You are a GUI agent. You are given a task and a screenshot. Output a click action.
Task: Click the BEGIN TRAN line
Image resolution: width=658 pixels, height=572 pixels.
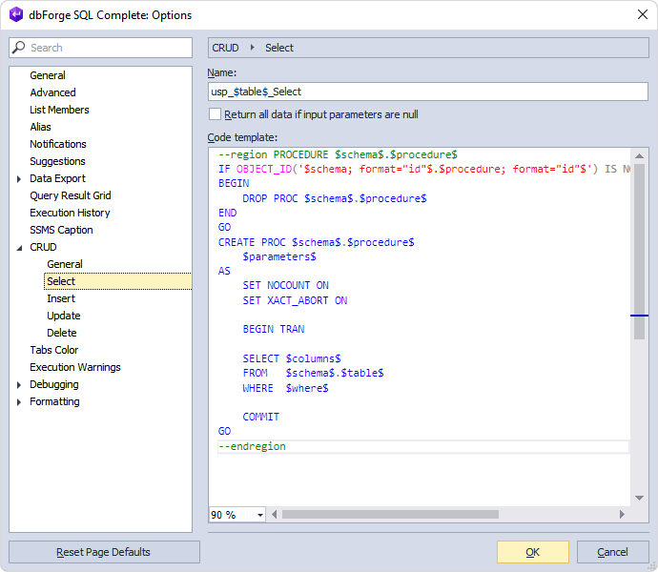pyautogui.click(x=274, y=330)
